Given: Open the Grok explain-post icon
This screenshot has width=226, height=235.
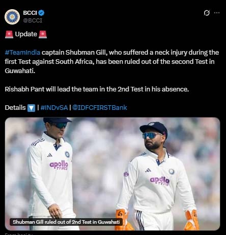Looking at the screenshot, I should pos(207,13).
